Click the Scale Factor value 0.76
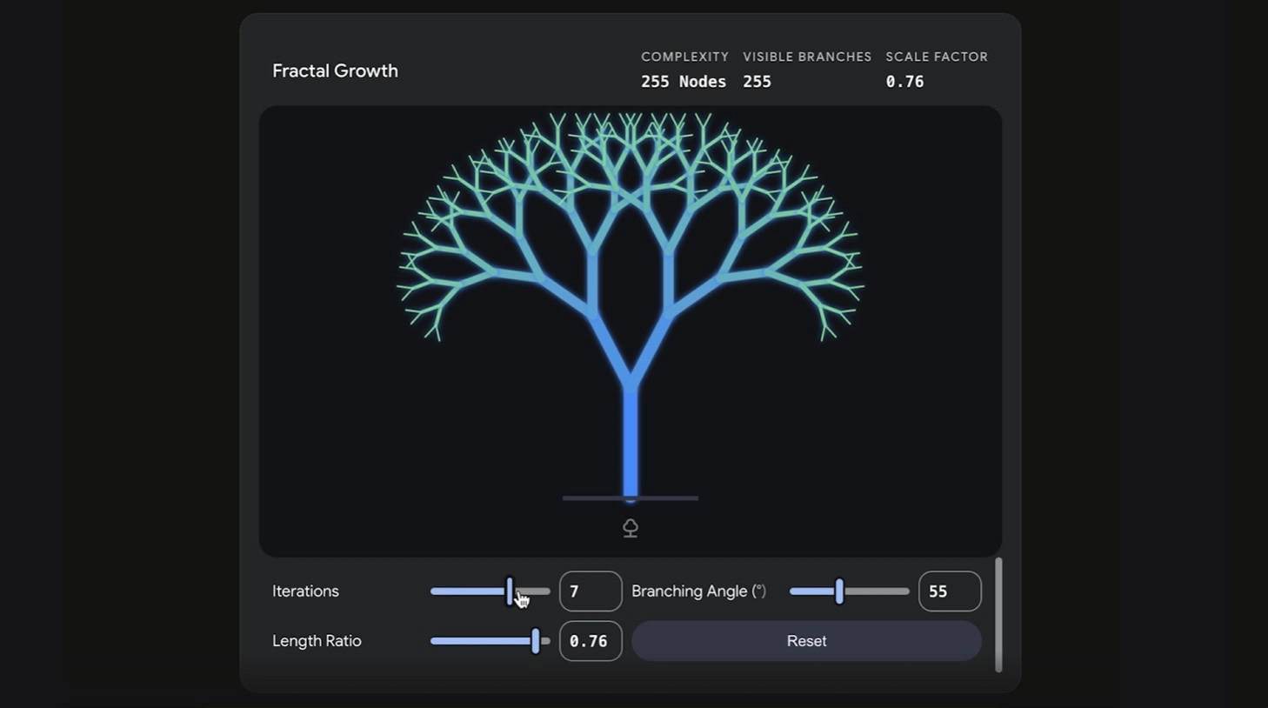 tap(904, 82)
